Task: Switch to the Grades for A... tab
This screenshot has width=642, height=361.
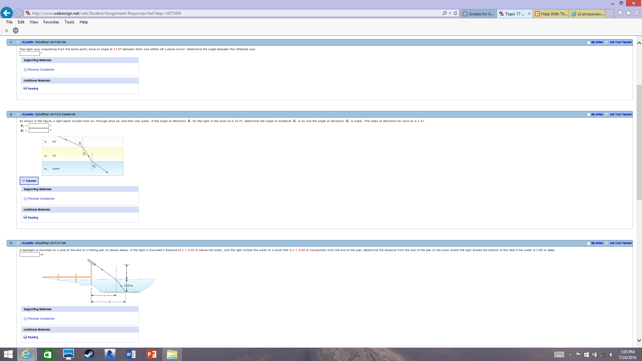Action: pos(478,14)
